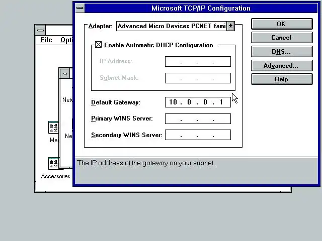The width and height of the screenshot is (322, 241).
Task: Click the Secondary WINS Server label
Action: [x=126, y=135]
